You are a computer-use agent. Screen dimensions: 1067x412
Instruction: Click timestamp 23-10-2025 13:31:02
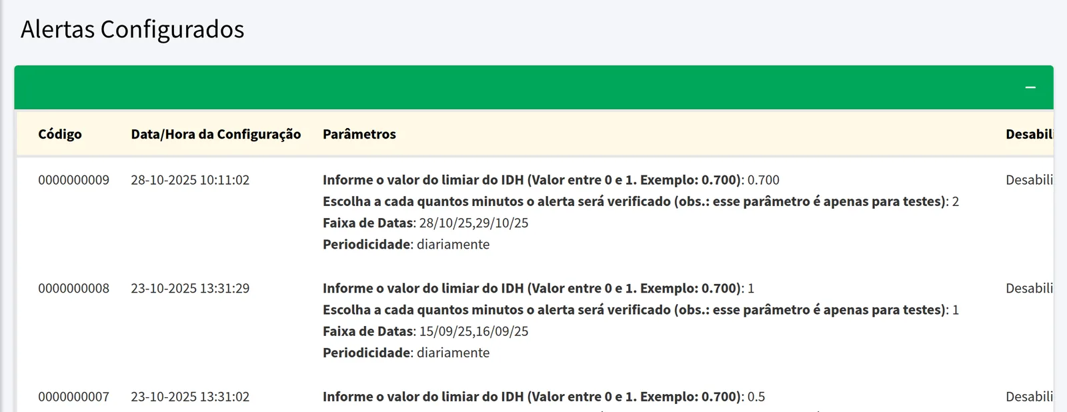pos(190,397)
